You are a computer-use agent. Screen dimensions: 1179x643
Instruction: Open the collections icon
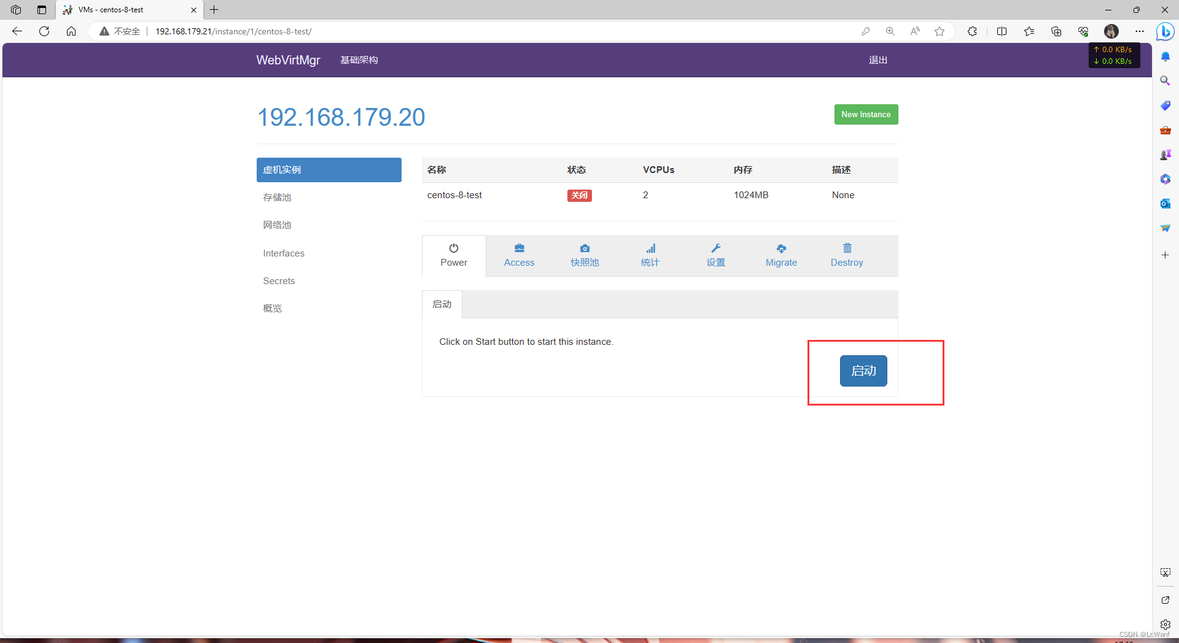1056,31
